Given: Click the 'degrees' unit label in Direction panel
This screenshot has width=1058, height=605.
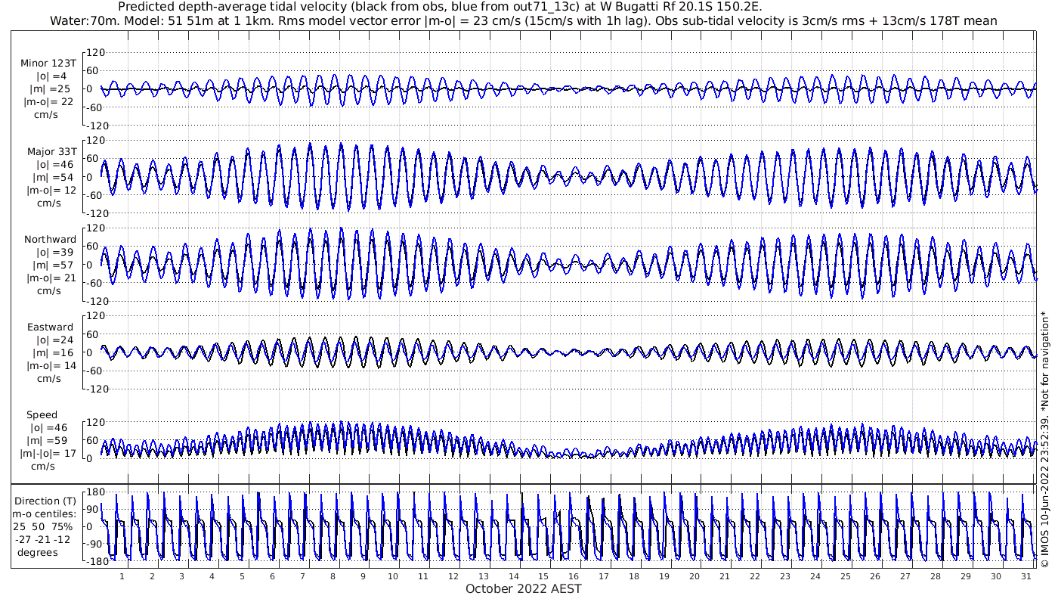Looking at the screenshot, I should point(37,552).
